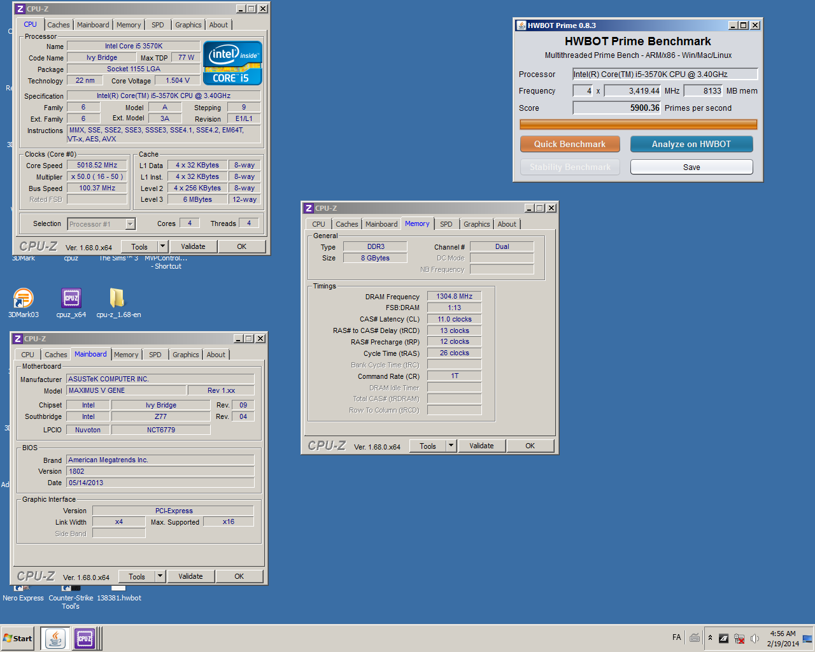Click the Core Voltage value 1.504 V
Viewport: 815px width, 652px height.
tap(178, 80)
